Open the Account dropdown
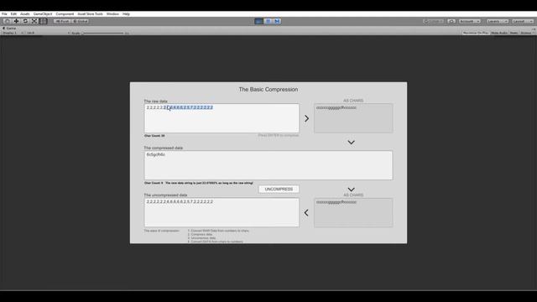Viewport: 537px width, 302px height. (470, 21)
